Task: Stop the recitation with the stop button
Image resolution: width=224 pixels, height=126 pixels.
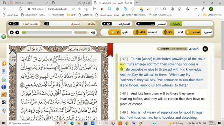Action: pyautogui.click(x=17, y=33)
